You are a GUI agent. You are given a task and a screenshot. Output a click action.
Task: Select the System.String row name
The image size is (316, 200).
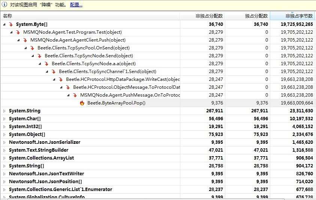[x=25, y=111]
